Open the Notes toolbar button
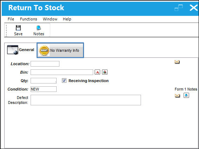This screenshot has height=149, width=199. [x=39, y=30]
